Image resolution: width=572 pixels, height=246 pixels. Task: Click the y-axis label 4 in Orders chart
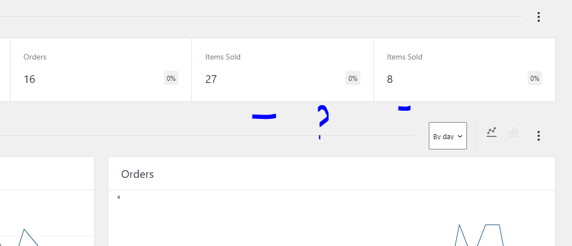[x=119, y=197]
